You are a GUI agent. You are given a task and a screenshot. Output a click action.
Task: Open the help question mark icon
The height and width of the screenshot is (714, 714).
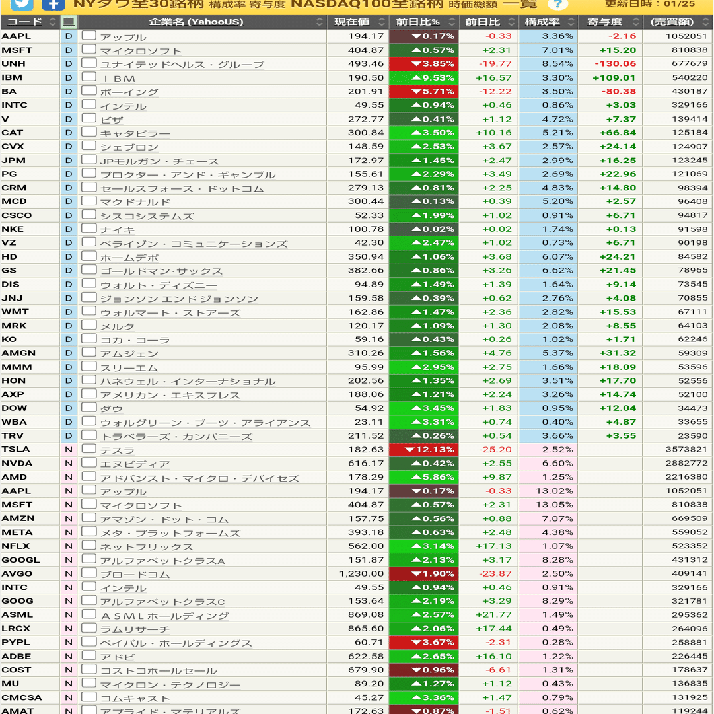557,4
